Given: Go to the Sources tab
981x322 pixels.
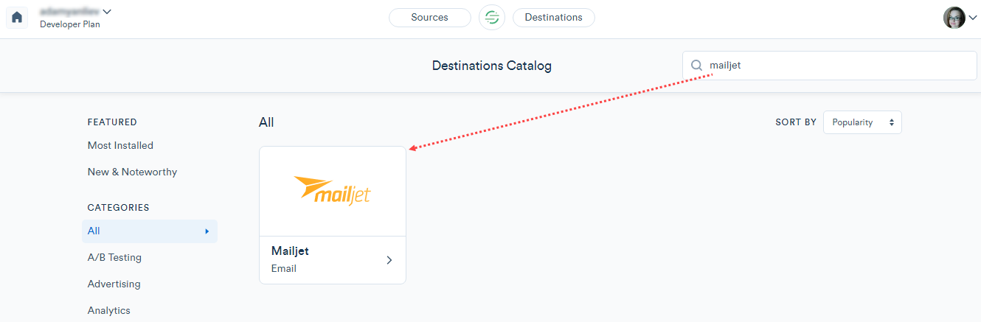Looking at the screenshot, I should click(429, 17).
